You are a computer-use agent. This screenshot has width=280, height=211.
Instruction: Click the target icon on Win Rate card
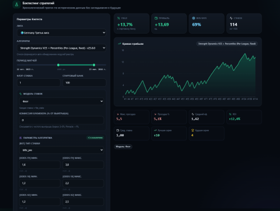194,18
